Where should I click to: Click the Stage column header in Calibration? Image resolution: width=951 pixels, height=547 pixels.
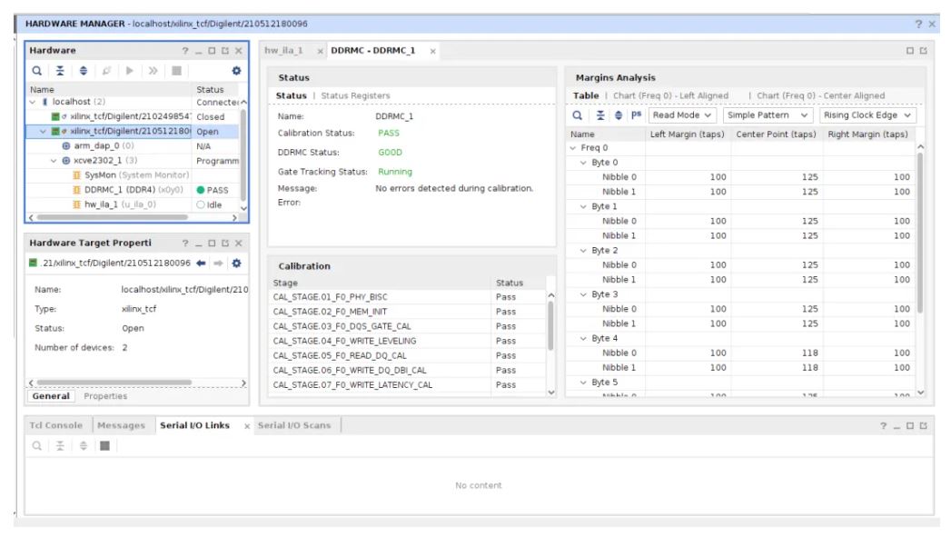point(381,283)
